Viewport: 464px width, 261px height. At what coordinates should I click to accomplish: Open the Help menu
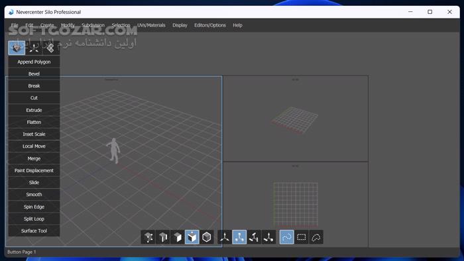coord(237,25)
